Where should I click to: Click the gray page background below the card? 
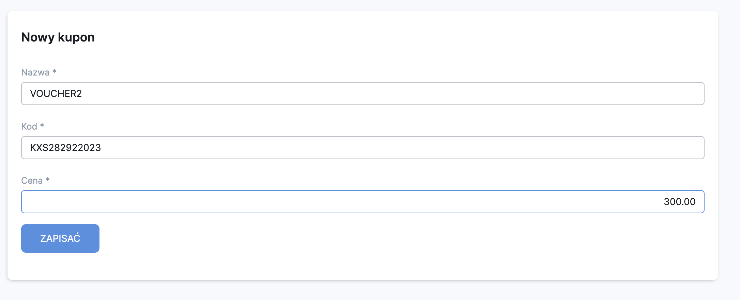(341, 291)
